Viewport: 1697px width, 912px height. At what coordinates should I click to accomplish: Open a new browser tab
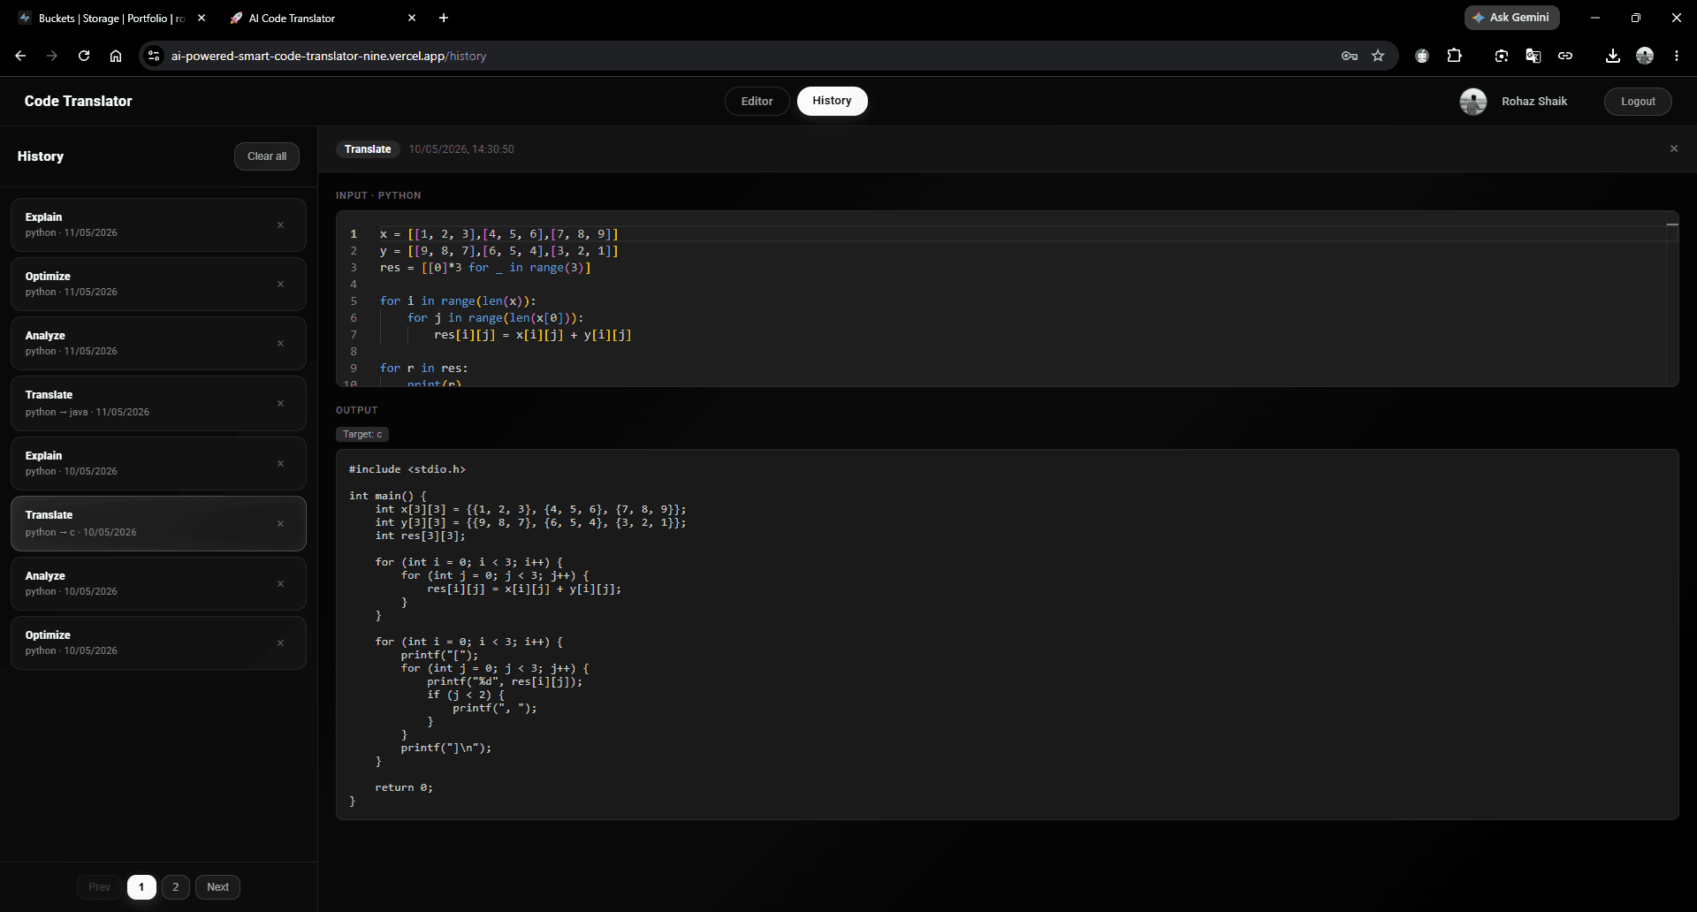[444, 18]
